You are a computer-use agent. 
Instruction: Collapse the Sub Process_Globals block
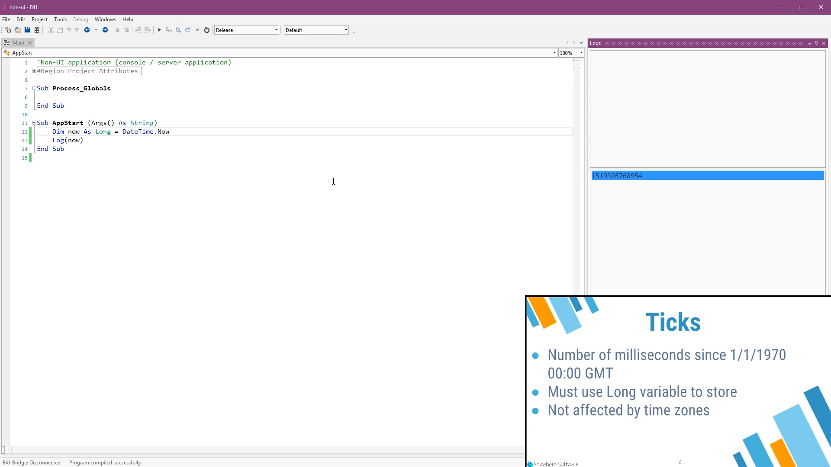[x=34, y=88]
